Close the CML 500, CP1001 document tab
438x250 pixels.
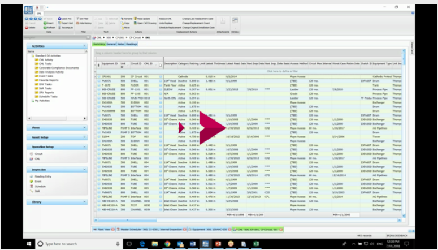coord(281,229)
